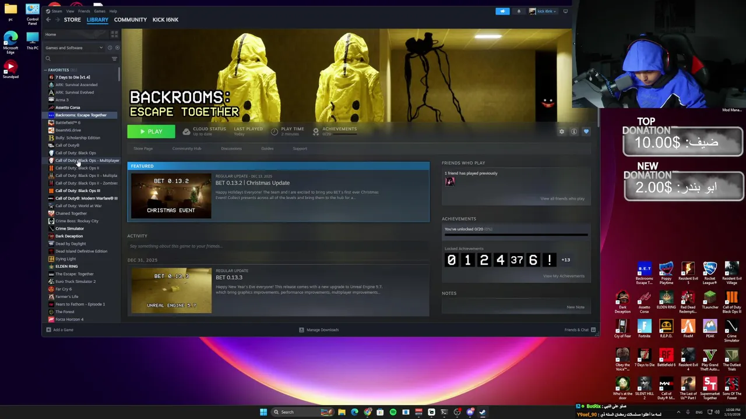
Task: Open the grid view icon beside Home
Action: tap(114, 34)
